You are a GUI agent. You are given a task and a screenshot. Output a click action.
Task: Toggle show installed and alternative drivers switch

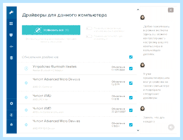(x=89, y=28)
